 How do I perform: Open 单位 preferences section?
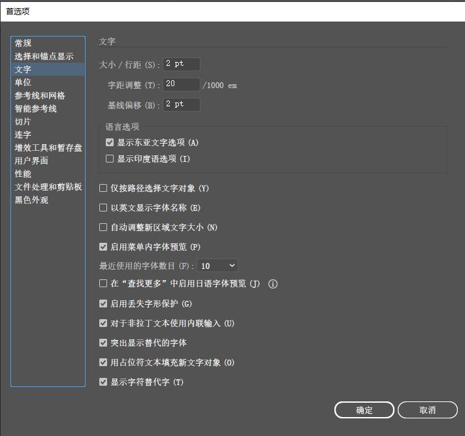point(48,82)
